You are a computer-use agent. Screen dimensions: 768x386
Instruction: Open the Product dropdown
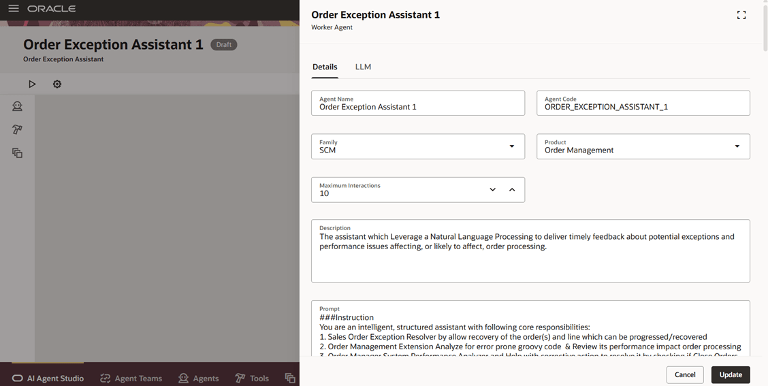coord(643,146)
